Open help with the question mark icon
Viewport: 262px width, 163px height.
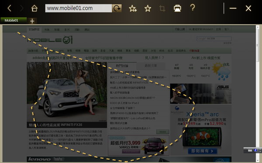(x=193, y=7)
